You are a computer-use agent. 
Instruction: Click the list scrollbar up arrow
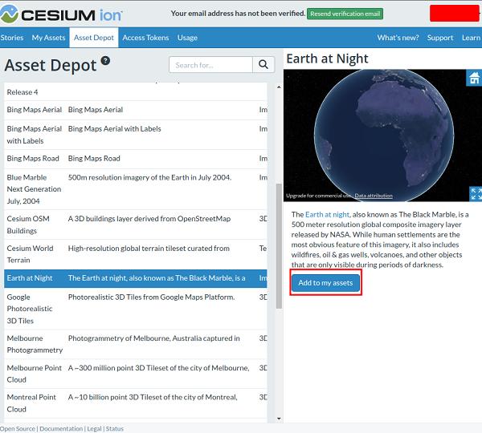(x=279, y=87)
